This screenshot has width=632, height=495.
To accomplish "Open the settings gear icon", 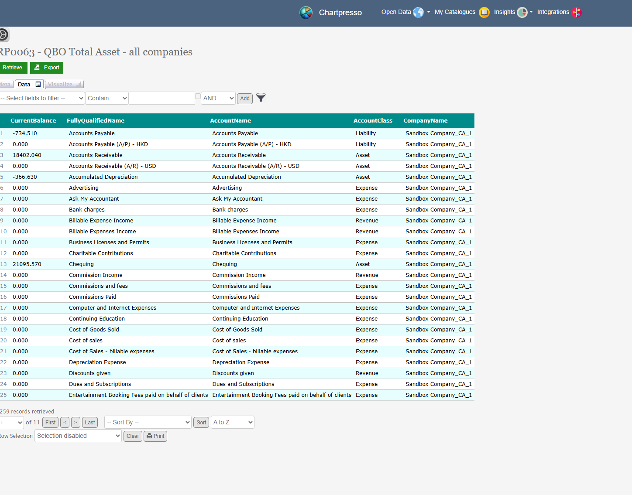I will point(3,34).
